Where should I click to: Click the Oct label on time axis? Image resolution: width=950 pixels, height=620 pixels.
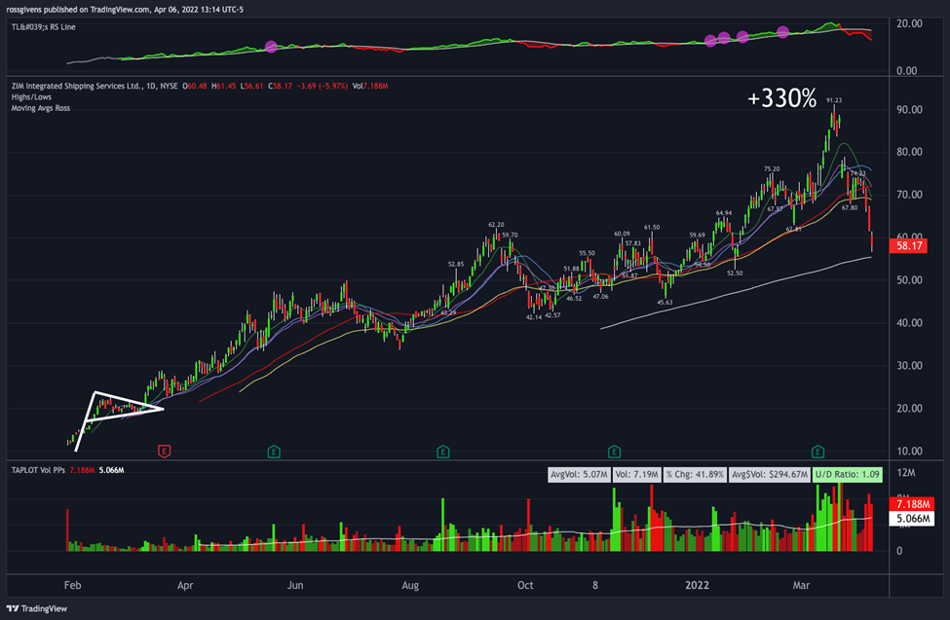click(x=525, y=585)
